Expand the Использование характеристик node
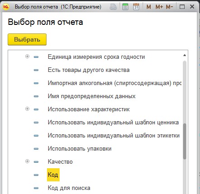Viewport: 200px width, 194px height. pos(27,109)
